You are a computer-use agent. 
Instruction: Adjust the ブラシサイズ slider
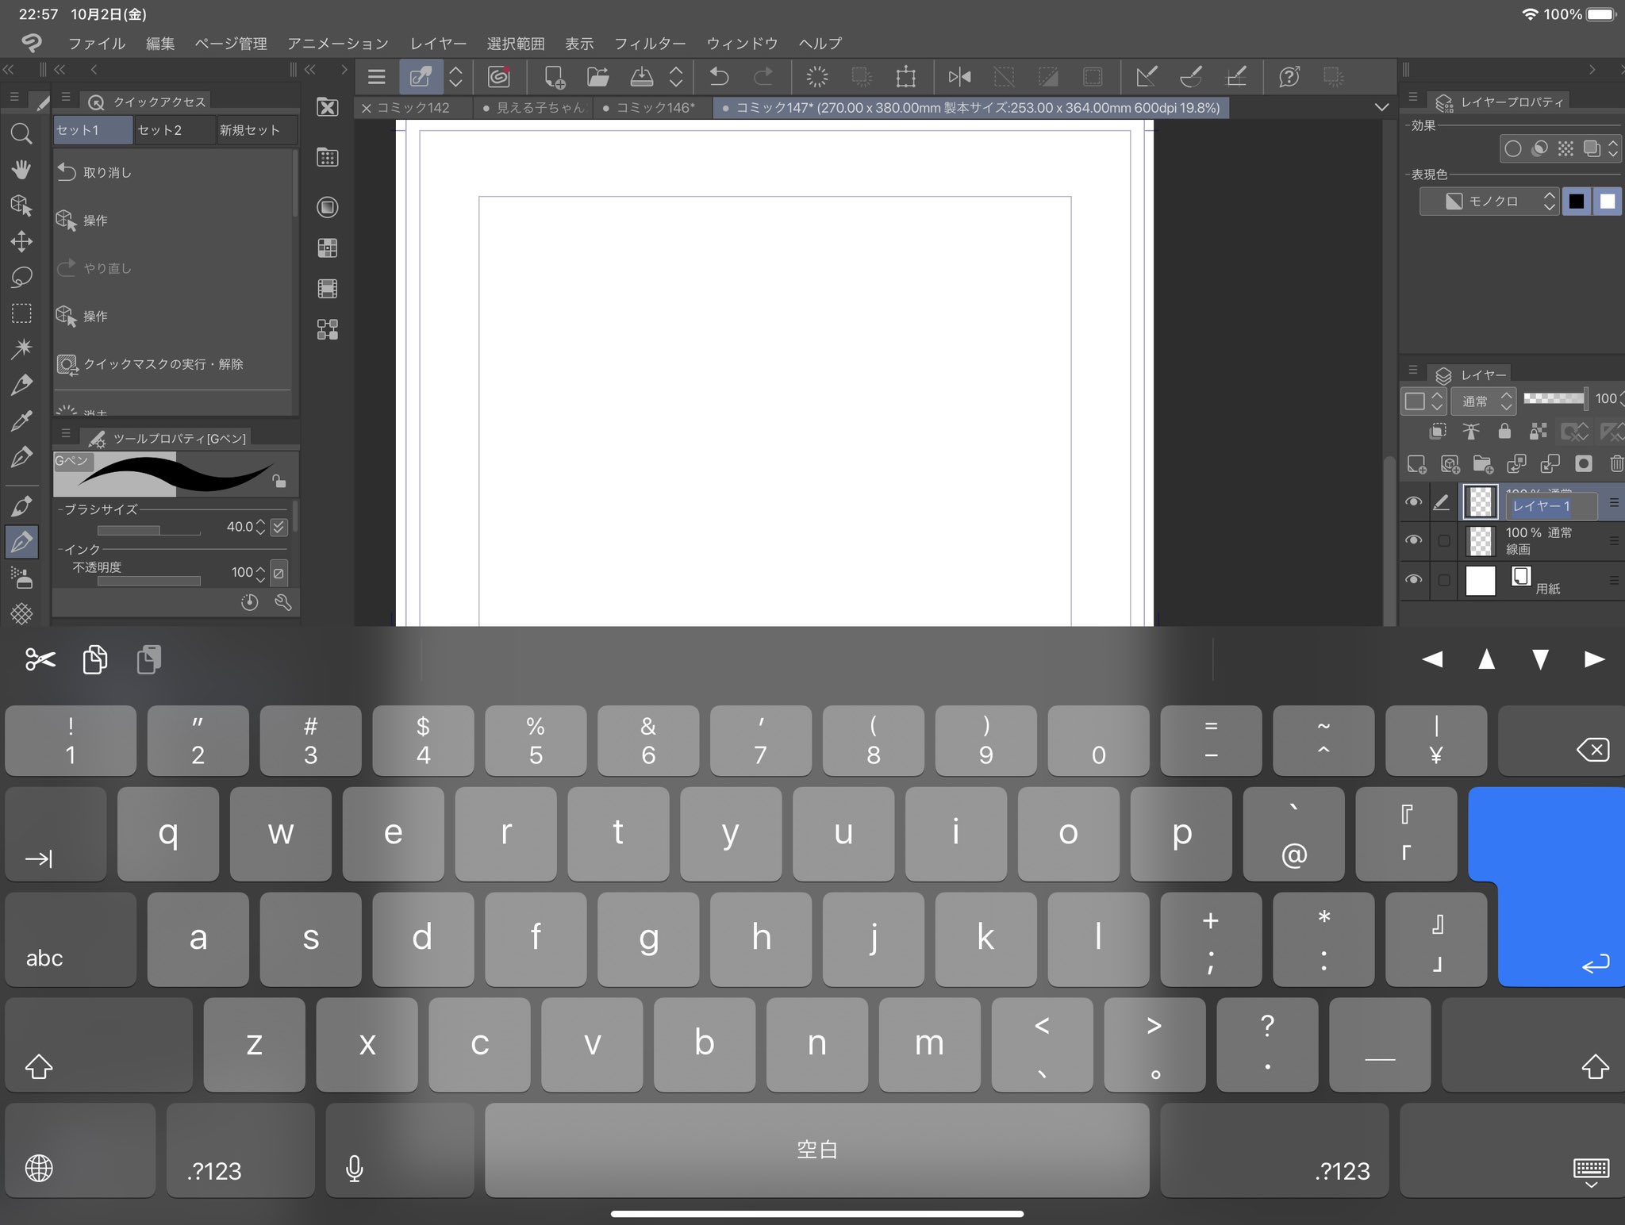click(x=148, y=530)
